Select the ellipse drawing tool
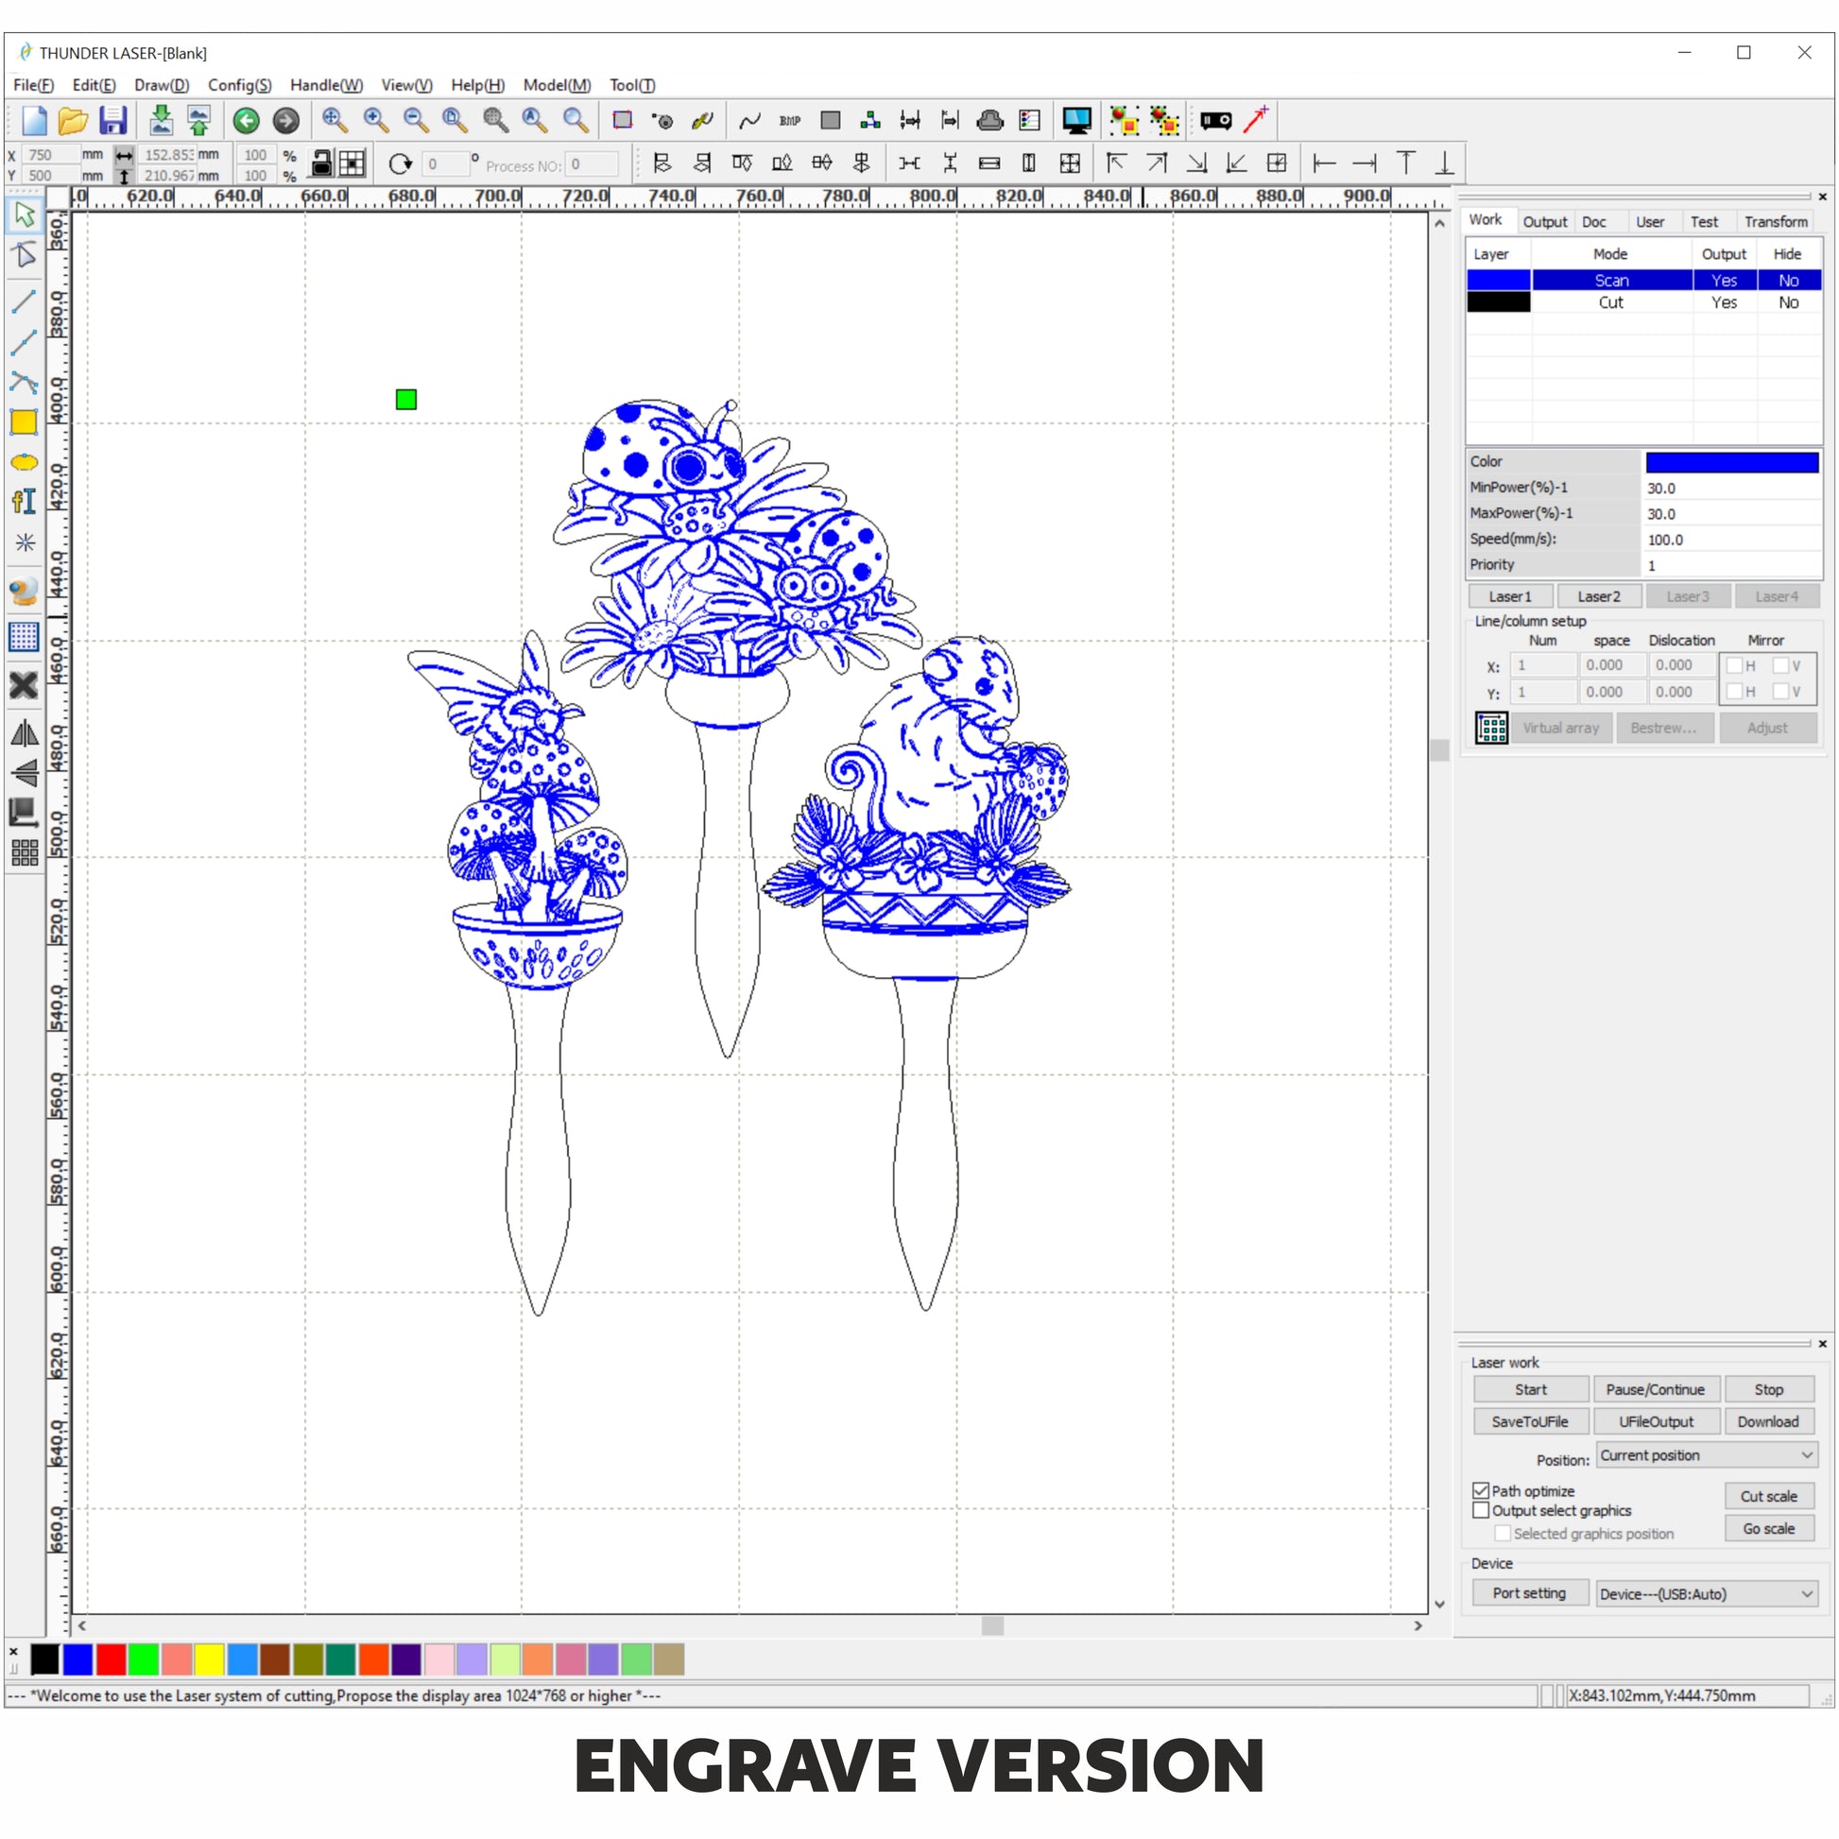This screenshot has height=1839, width=1839. (x=24, y=463)
